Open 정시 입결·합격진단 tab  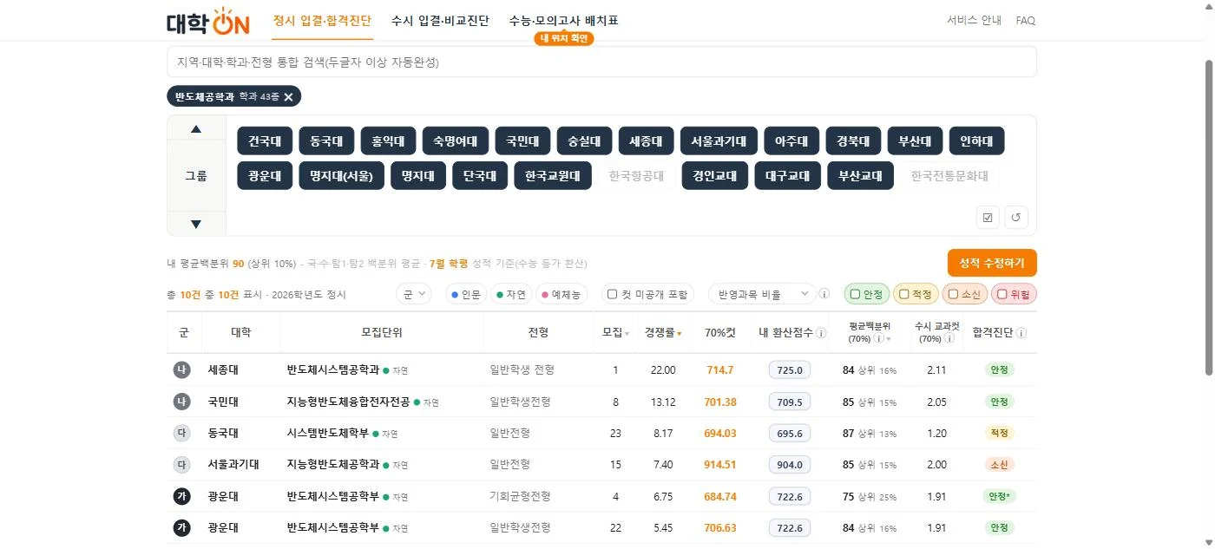[x=323, y=21]
